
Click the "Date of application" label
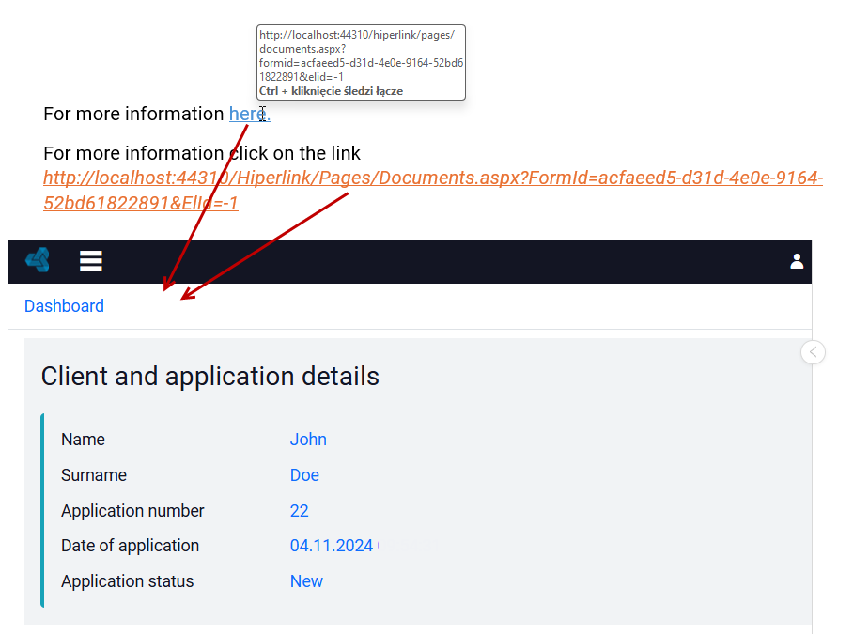click(x=130, y=546)
